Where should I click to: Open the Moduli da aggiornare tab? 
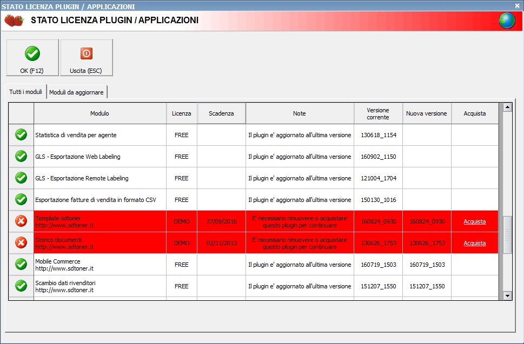pyautogui.click(x=77, y=92)
